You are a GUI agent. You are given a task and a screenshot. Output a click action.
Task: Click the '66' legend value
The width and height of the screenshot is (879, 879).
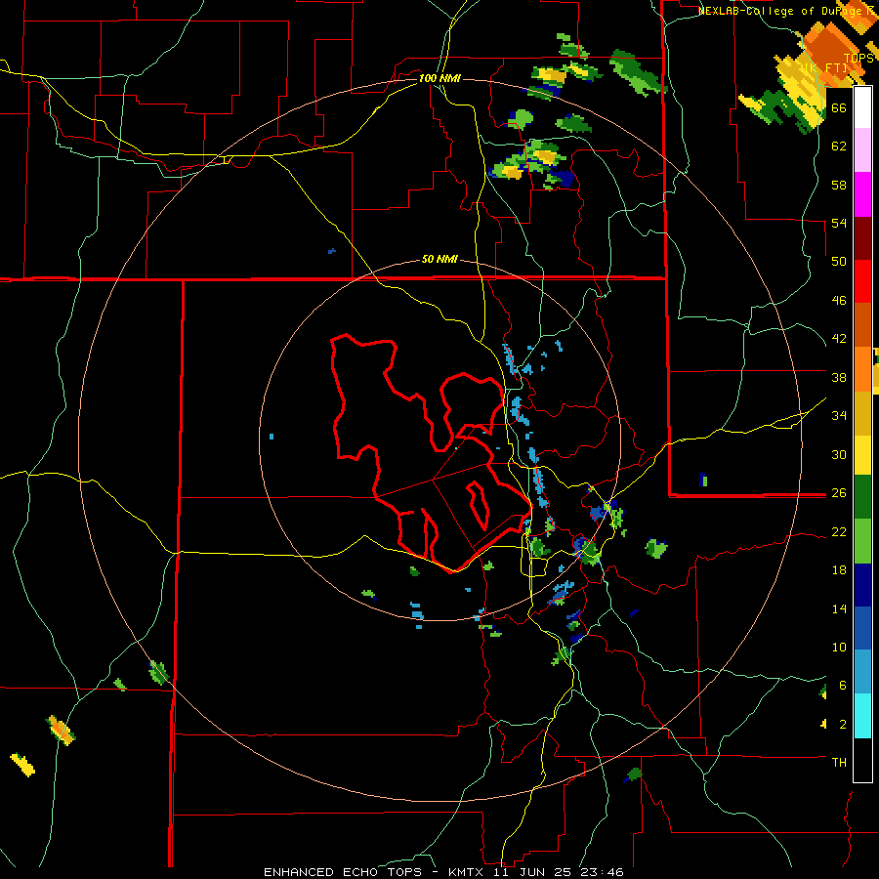839,107
